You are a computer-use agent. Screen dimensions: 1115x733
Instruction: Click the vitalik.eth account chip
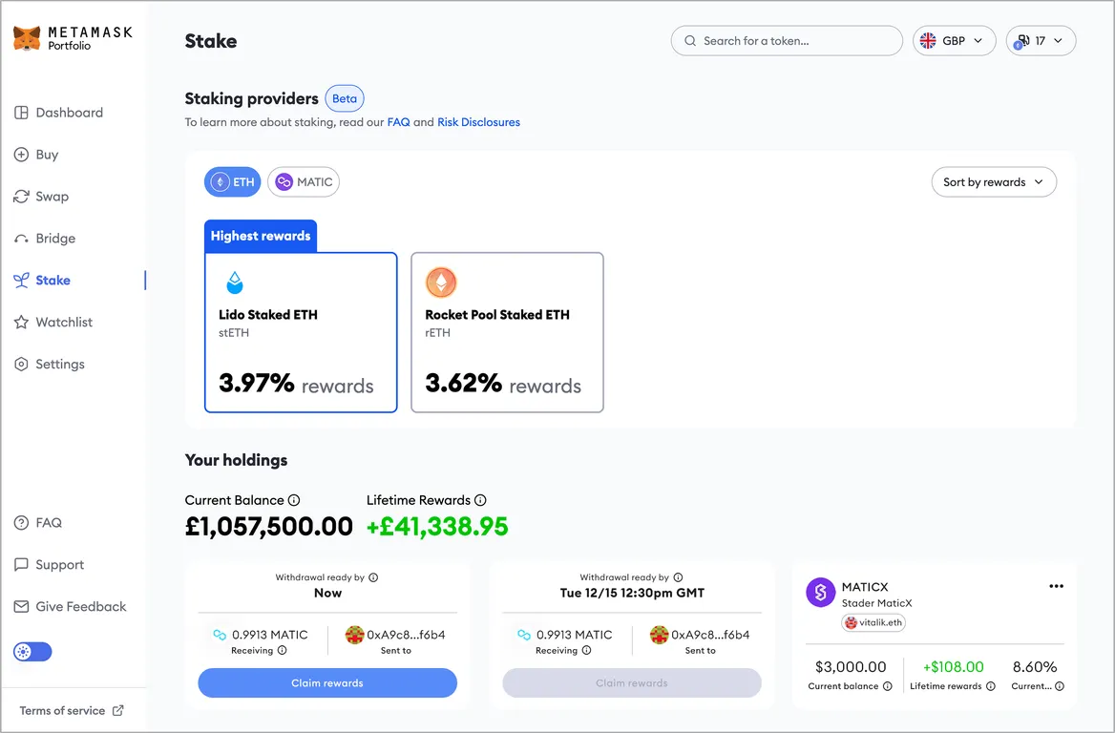click(873, 622)
